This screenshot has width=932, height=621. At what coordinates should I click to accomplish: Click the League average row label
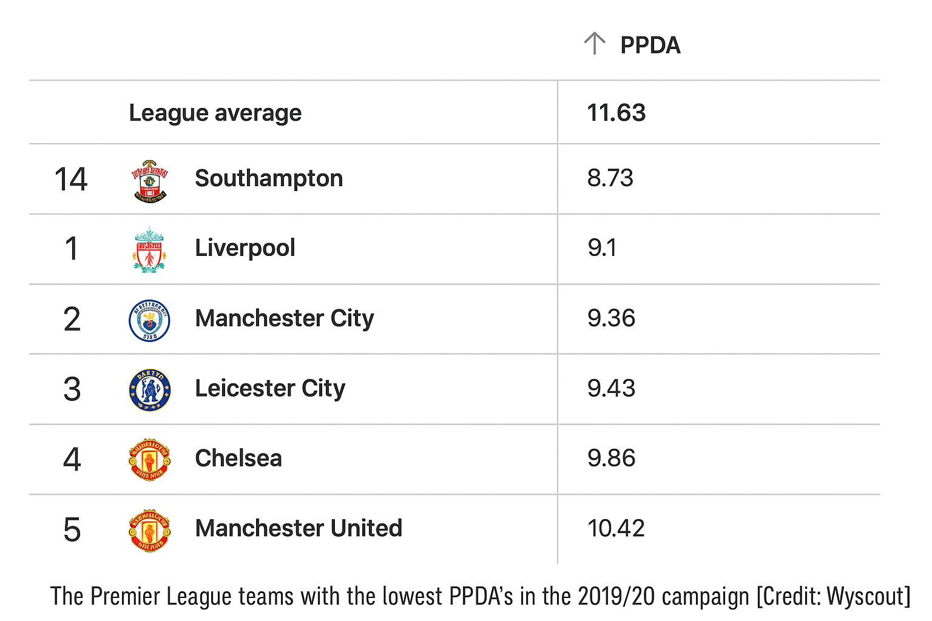click(x=215, y=113)
